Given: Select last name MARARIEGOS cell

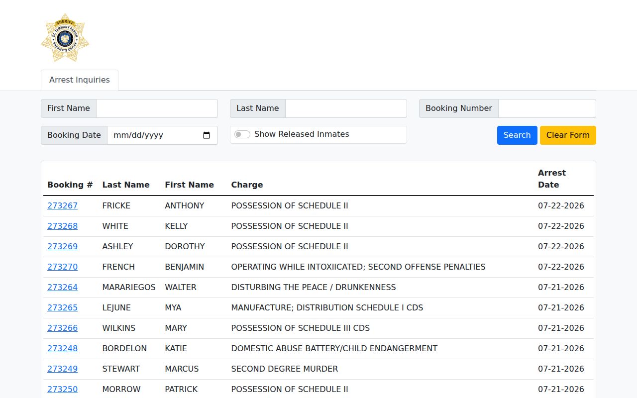Looking at the screenshot, I should [x=129, y=288].
